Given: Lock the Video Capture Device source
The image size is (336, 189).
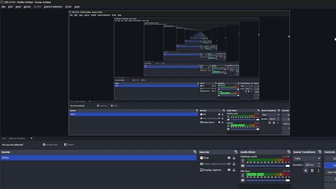Looking at the screenshot, I should pyautogui.click(x=234, y=164).
